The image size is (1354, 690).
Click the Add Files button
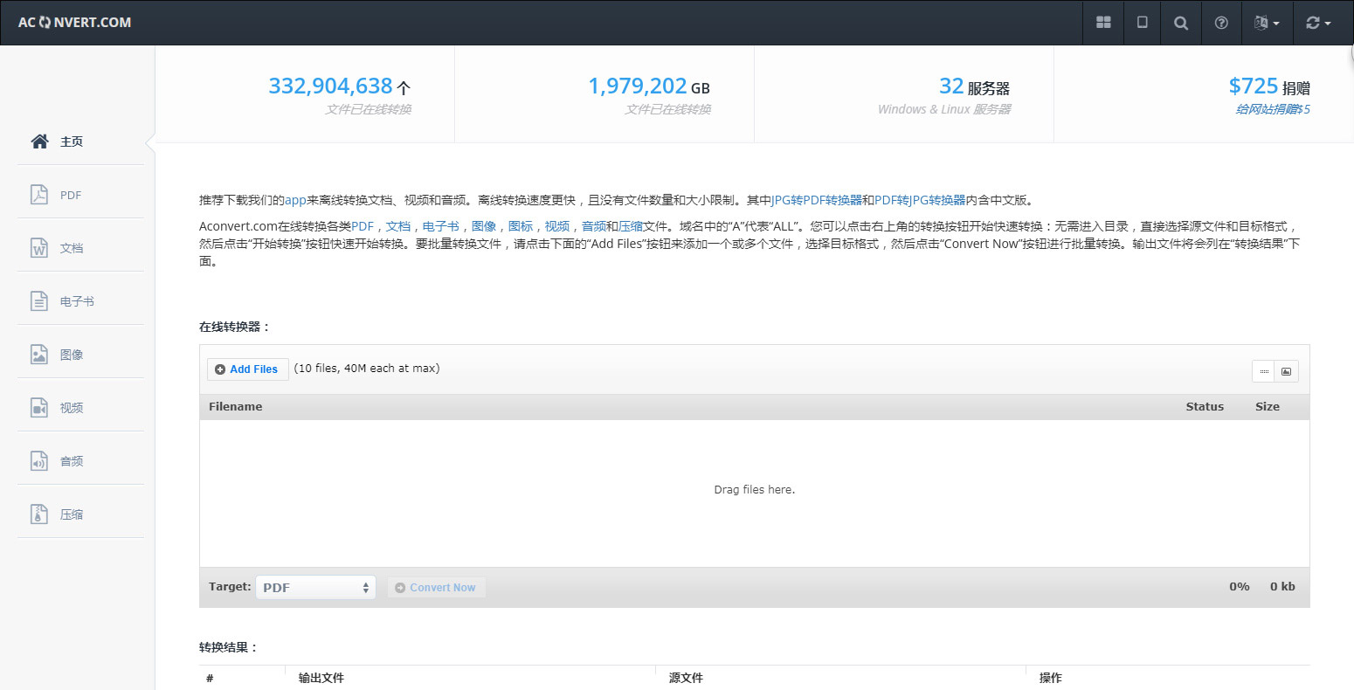pos(248,369)
